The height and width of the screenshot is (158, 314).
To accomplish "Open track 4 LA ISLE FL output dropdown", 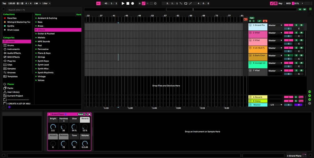I will click(x=275, y=48).
